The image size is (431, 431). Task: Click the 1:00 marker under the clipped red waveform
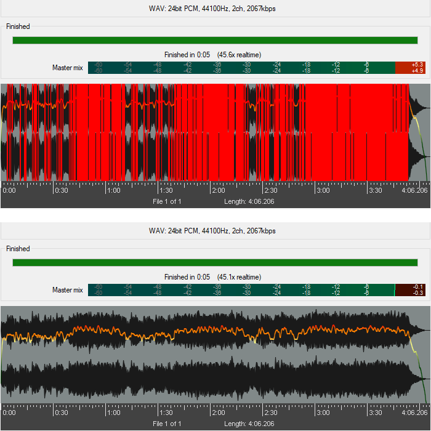114,190
